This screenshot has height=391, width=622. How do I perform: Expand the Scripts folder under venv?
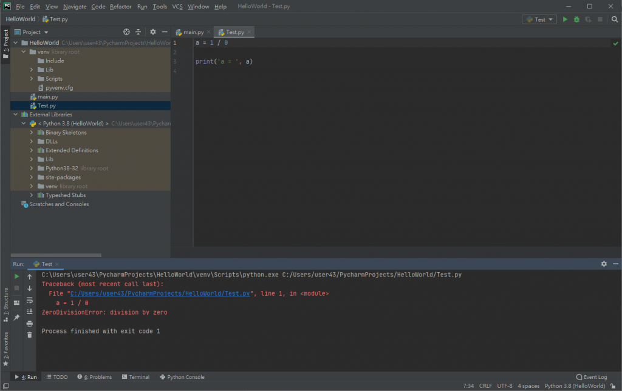coord(32,79)
